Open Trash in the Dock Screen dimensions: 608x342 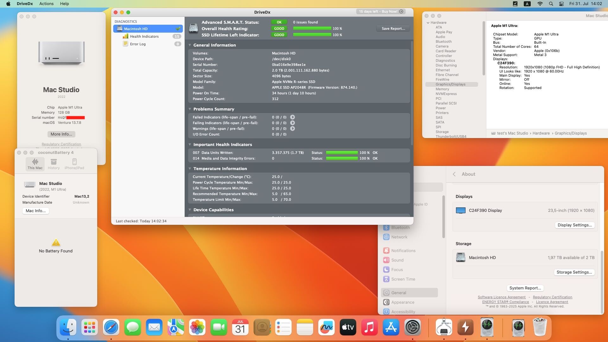click(540, 327)
